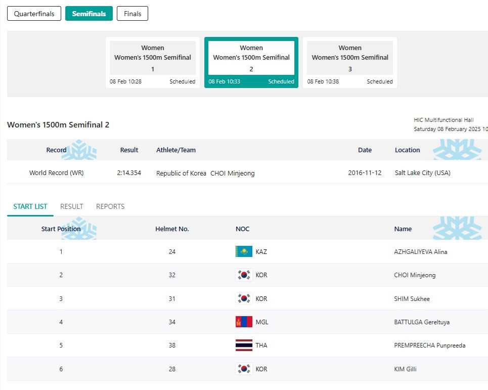This screenshot has height=390, width=488.
Task: Click helmet number 31
Action: coord(172,298)
